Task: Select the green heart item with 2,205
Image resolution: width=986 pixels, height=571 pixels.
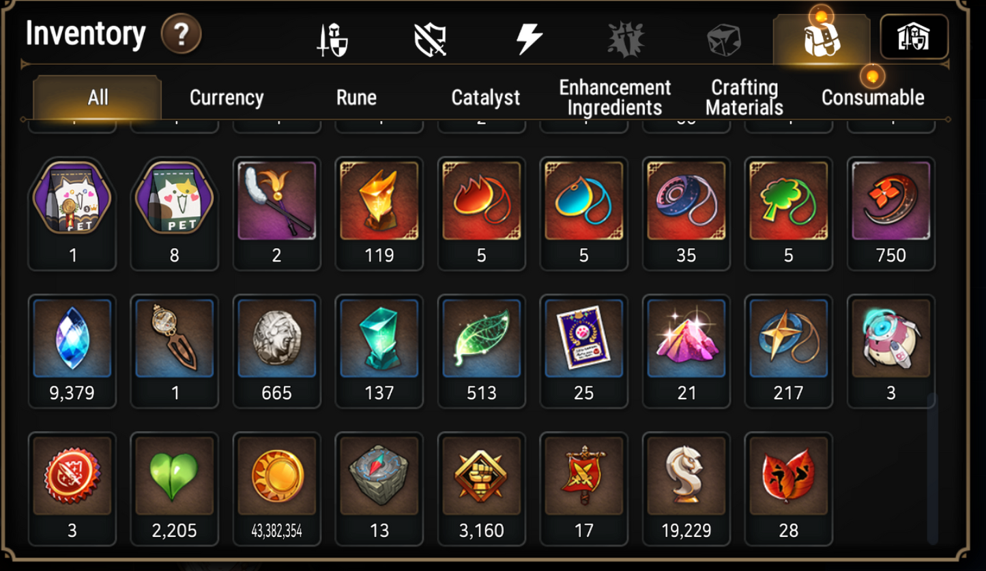Action: tap(175, 489)
